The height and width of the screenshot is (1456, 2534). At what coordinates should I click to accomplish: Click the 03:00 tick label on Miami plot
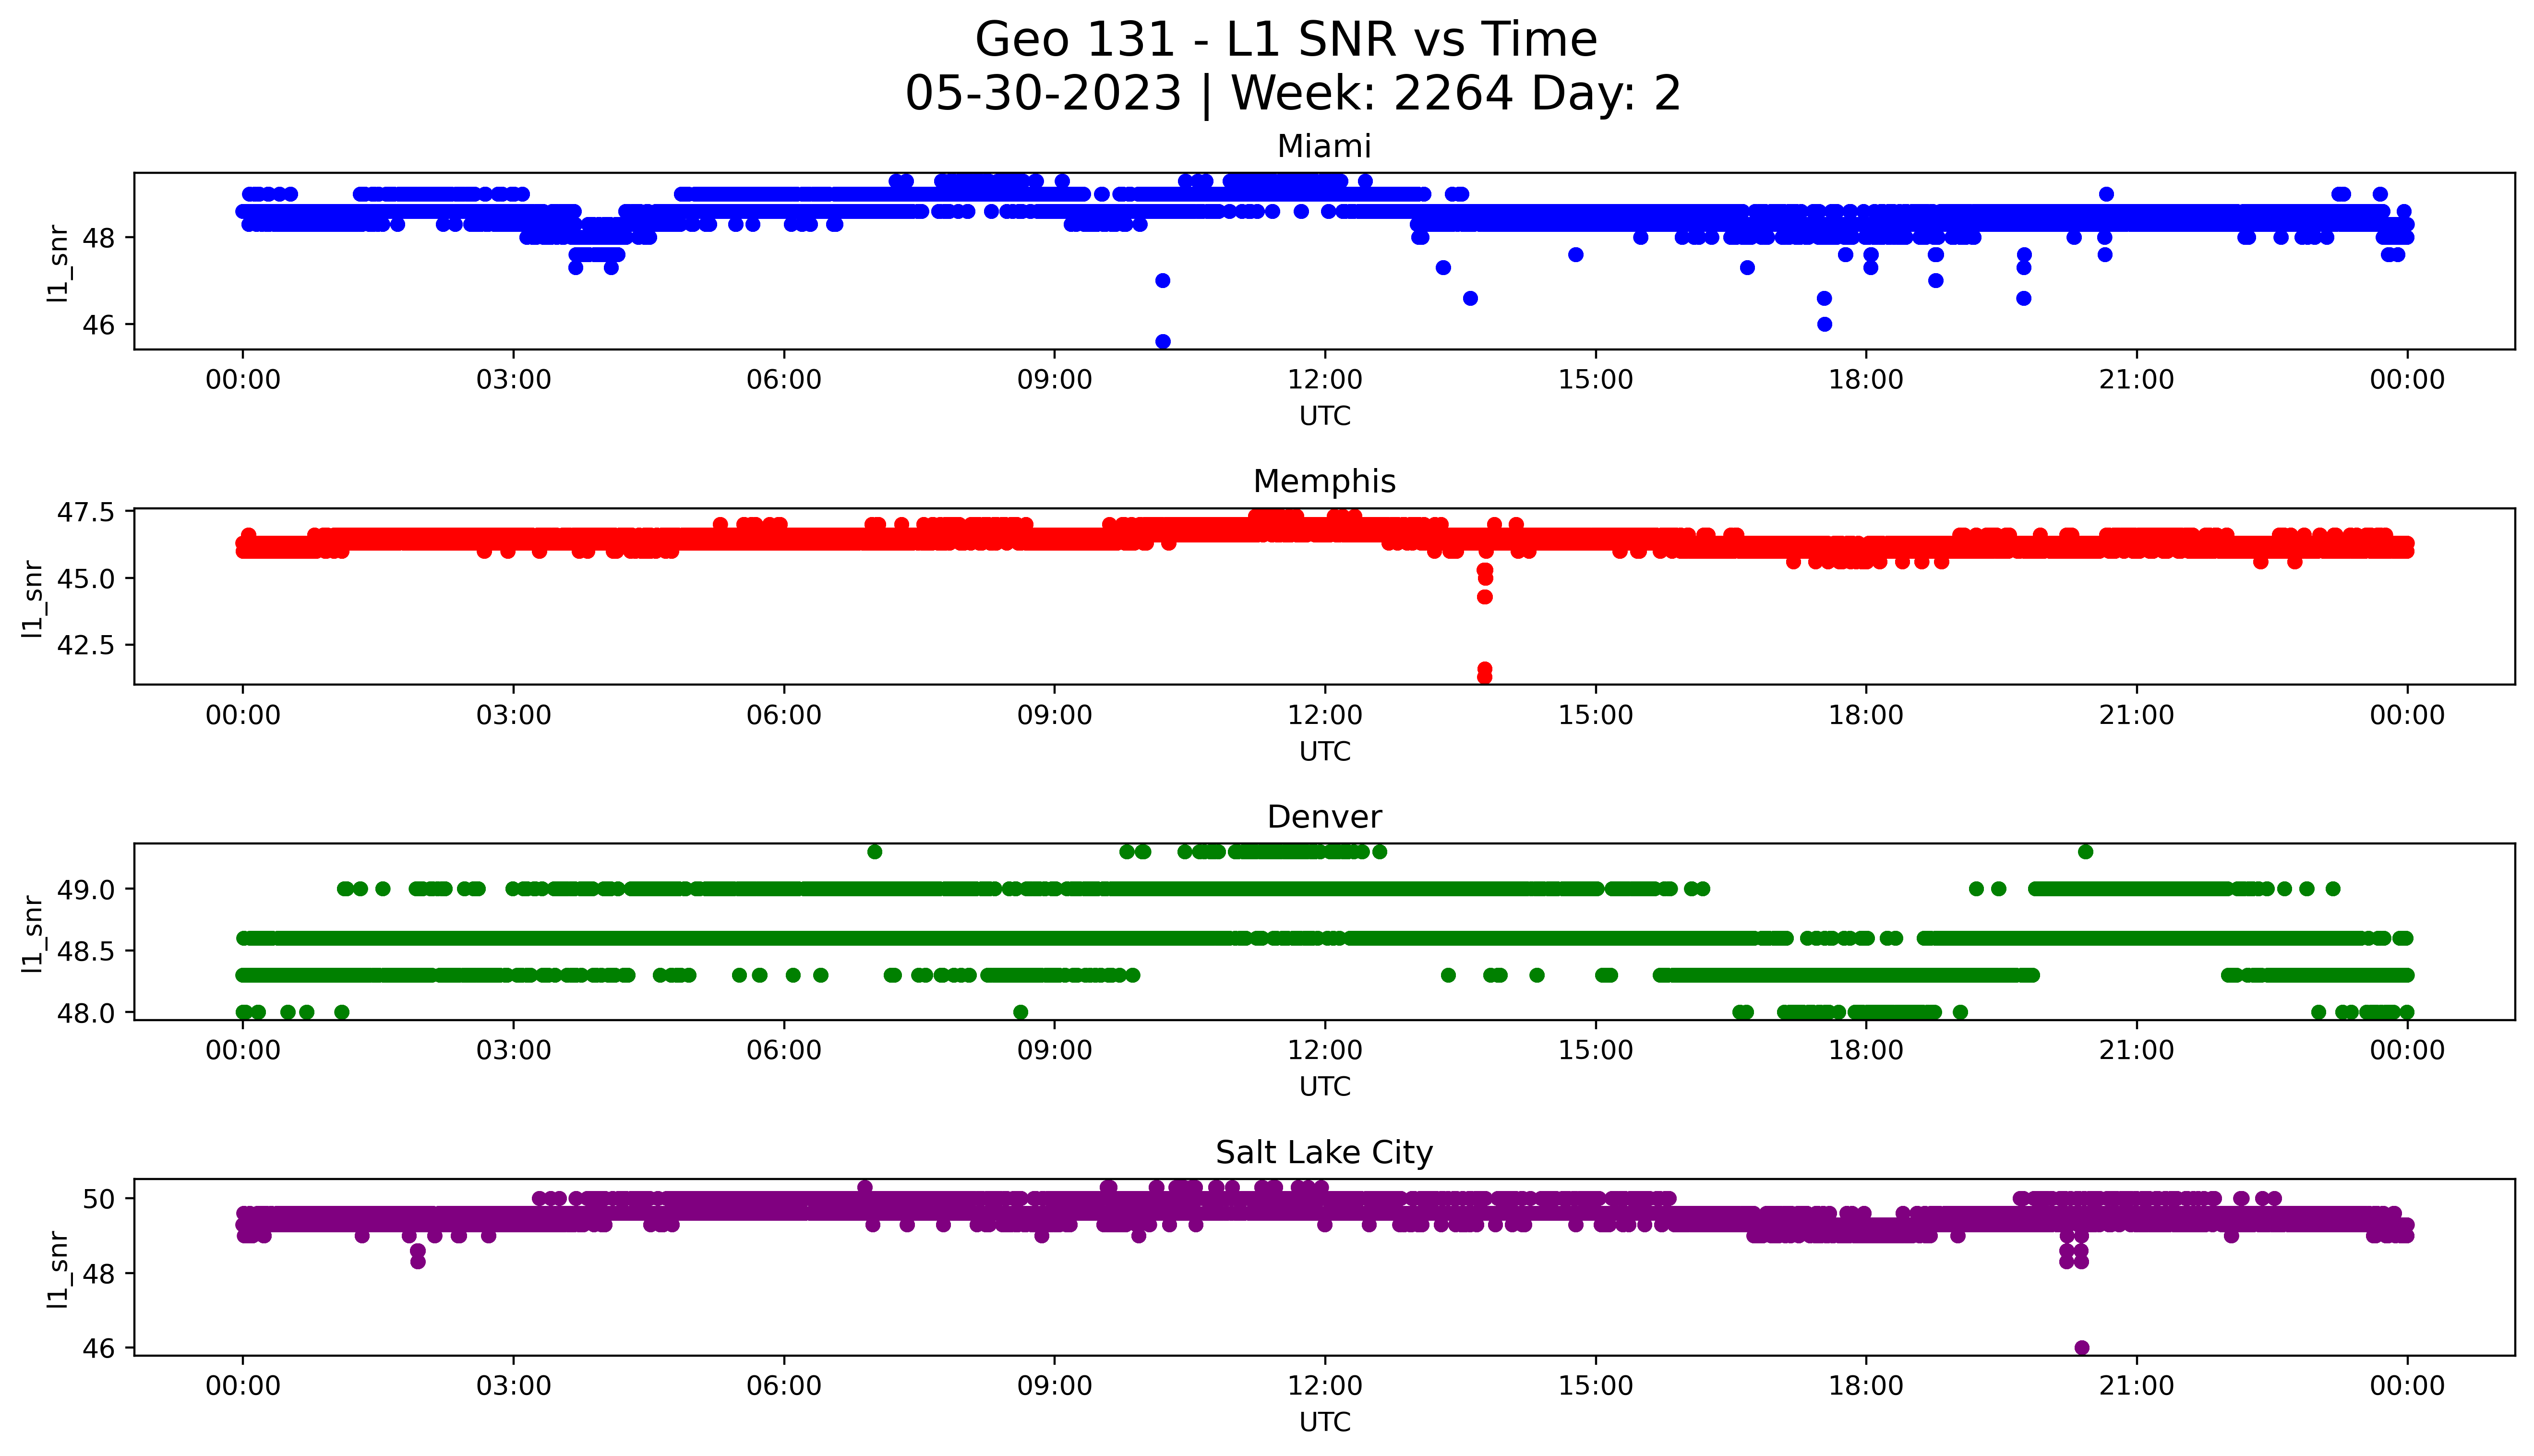pos(514,380)
